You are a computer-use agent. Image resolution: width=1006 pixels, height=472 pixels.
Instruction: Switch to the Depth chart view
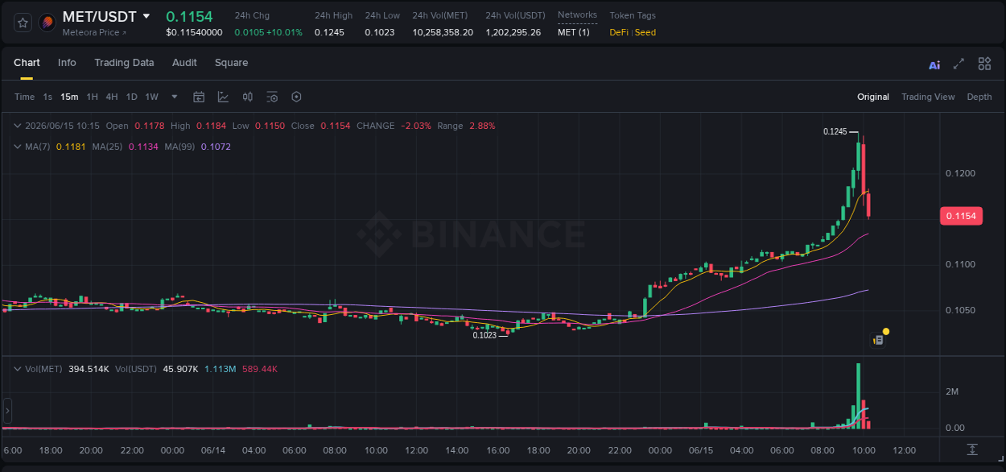point(979,97)
